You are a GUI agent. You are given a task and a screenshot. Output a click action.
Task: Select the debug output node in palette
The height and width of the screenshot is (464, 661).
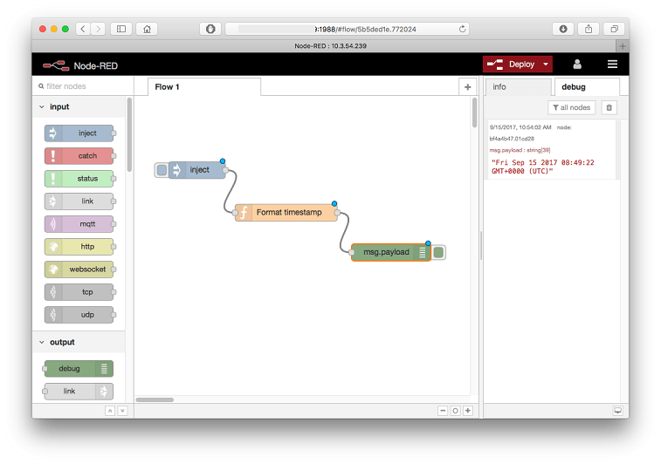[79, 369]
